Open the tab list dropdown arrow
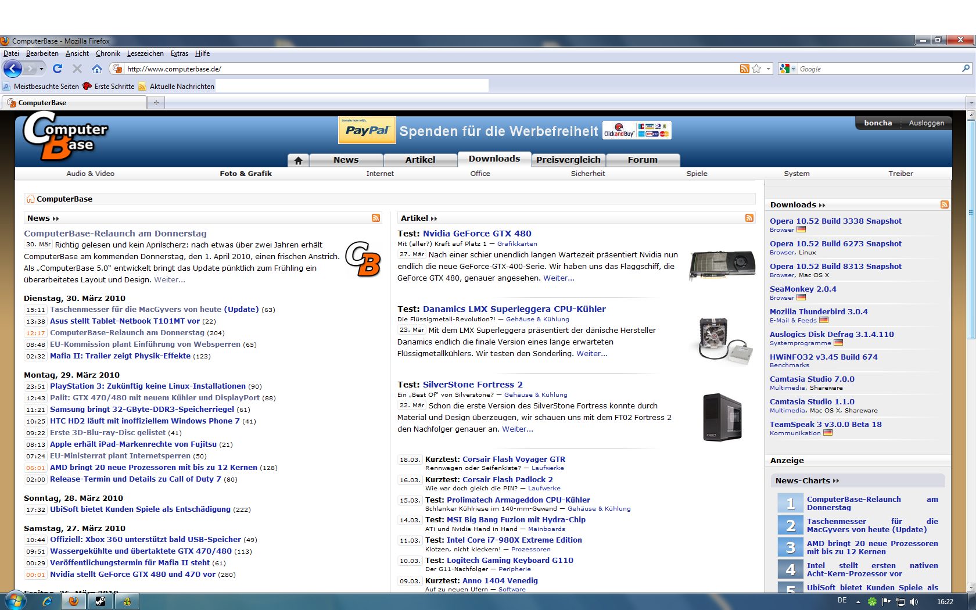The width and height of the screenshot is (976, 610). click(971, 103)
